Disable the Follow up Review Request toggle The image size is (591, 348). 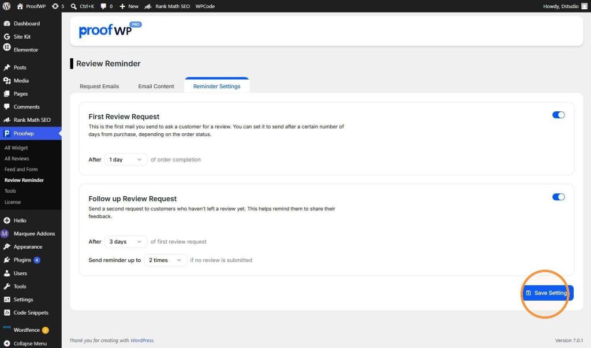[558, 197]
